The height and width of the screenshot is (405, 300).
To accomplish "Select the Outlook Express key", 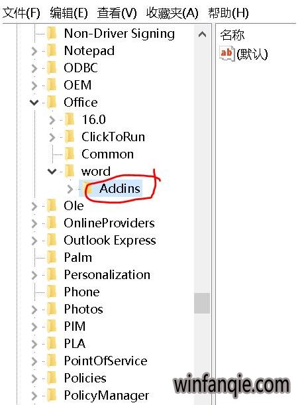I will tap(110, 240).
